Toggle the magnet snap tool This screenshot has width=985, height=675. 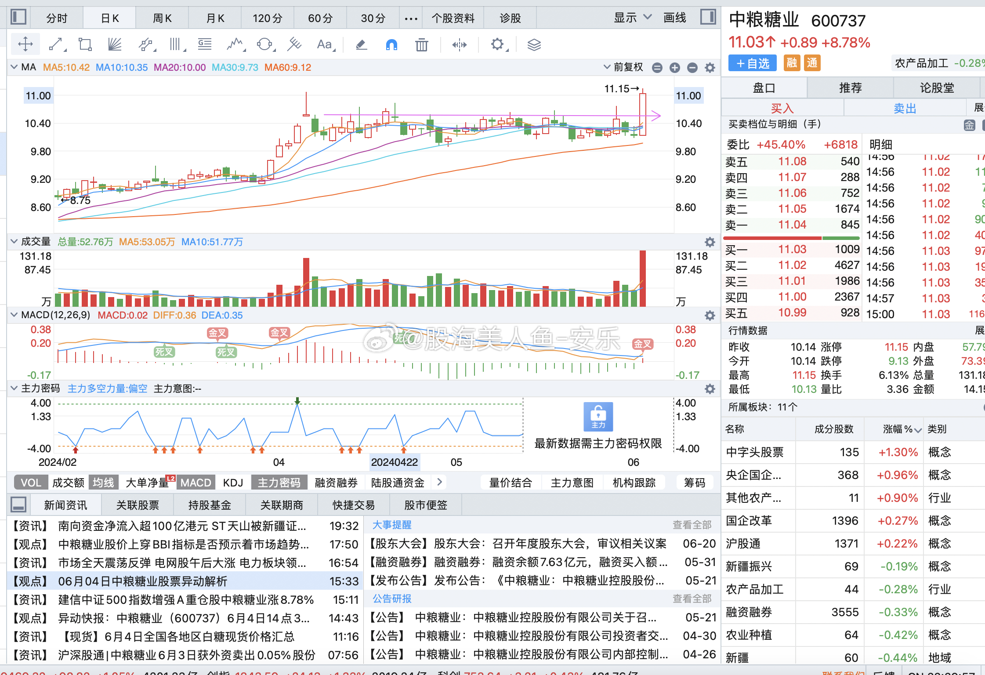pos(391,44)
